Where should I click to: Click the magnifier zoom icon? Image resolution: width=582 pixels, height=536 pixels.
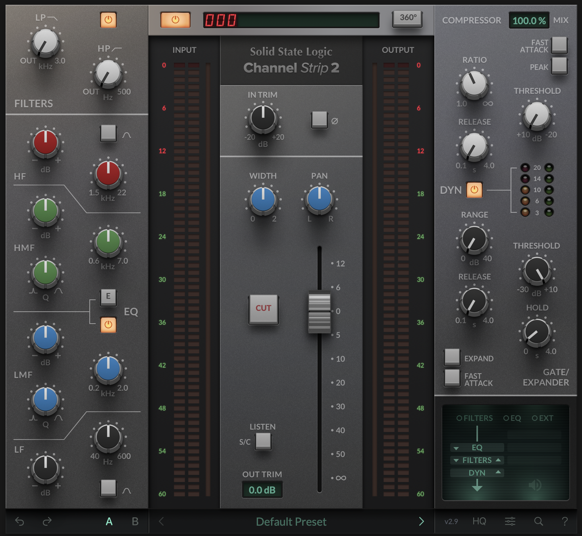click(x=538, y=522)
